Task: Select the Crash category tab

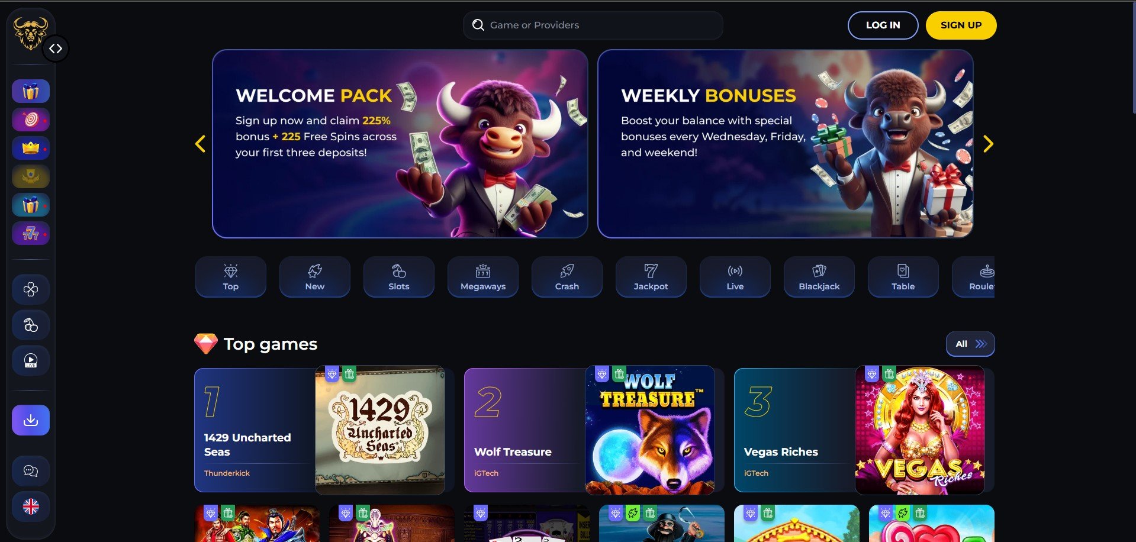Action: [567, 277]
